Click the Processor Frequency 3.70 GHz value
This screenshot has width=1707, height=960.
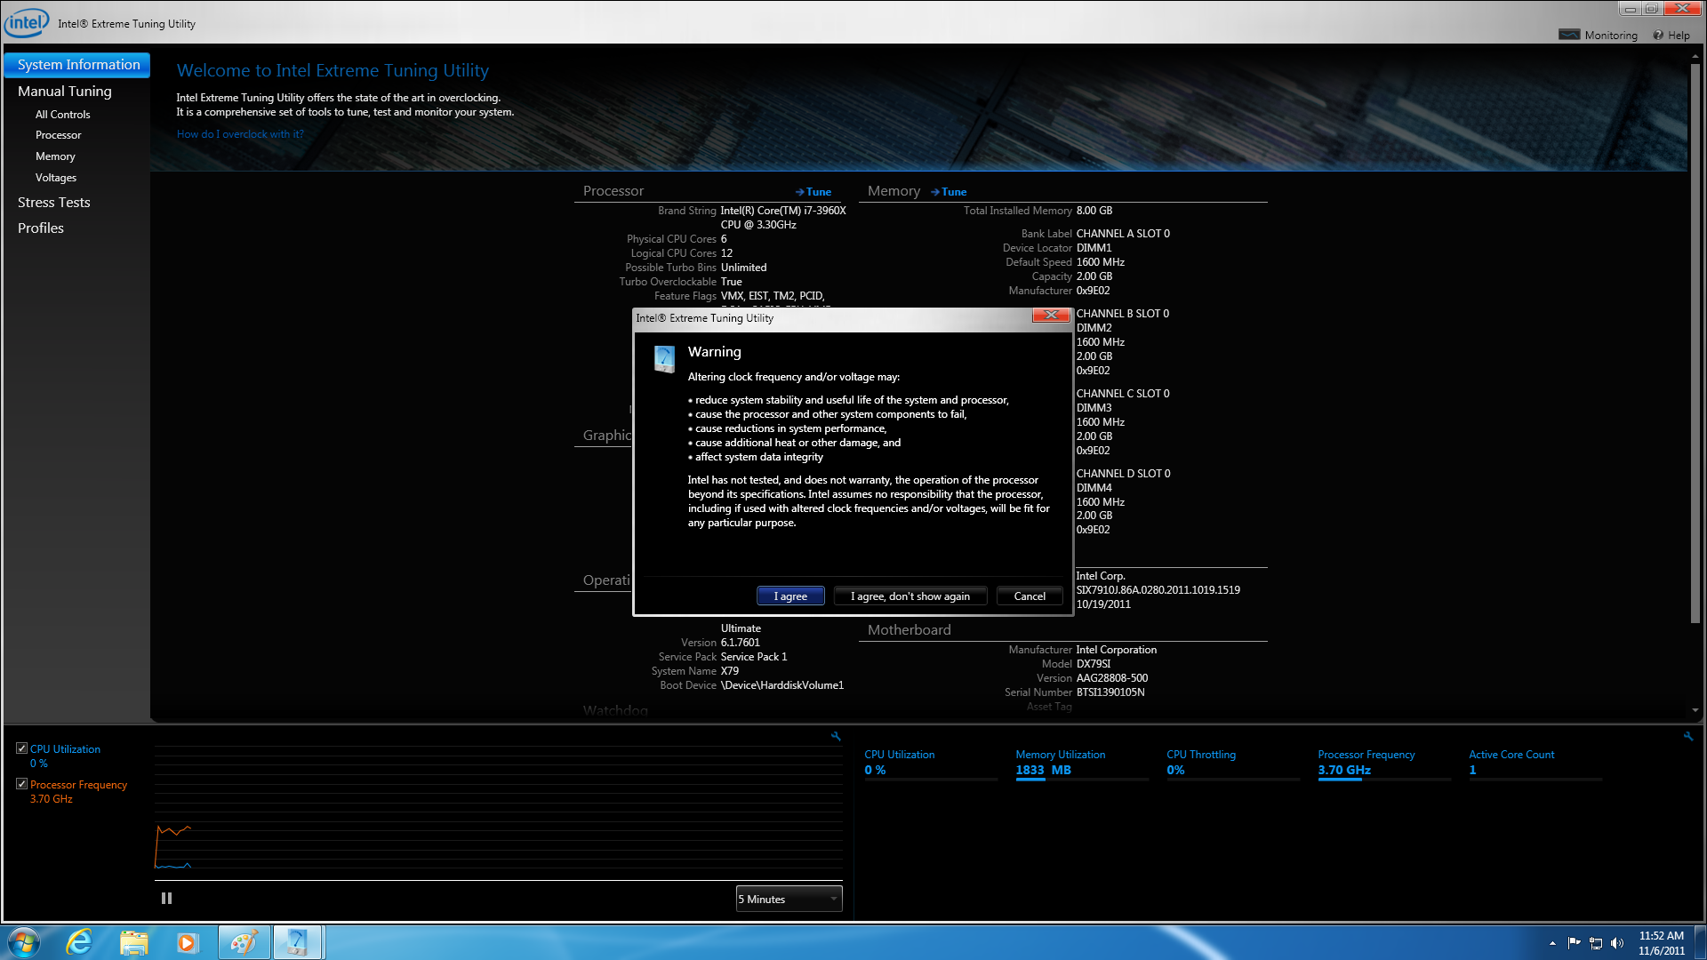1344,771
